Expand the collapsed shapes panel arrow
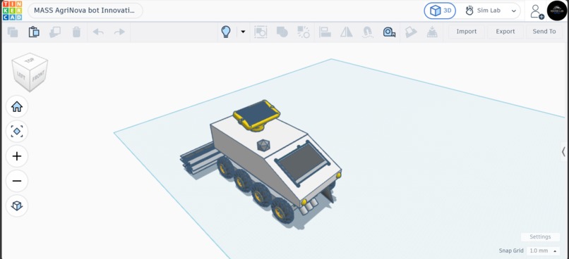This screenshot has height=259, width=569. pos(563,151)
